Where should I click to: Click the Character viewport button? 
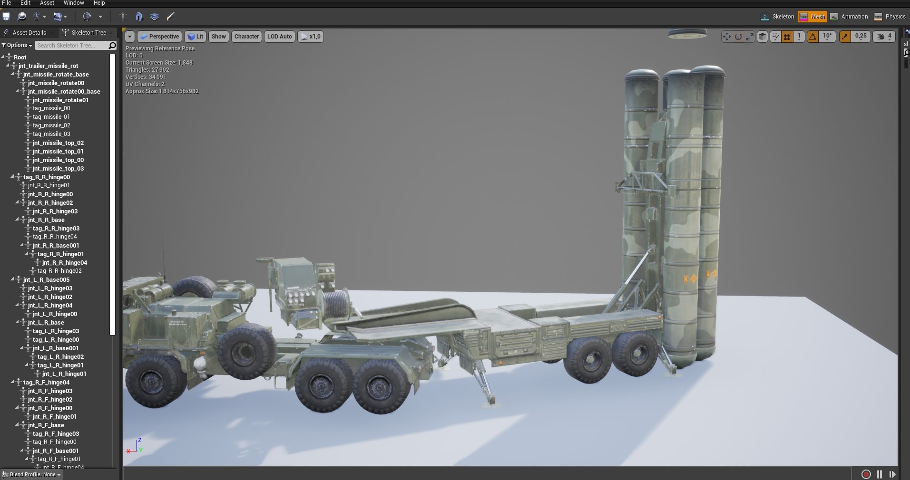(246, 37)
